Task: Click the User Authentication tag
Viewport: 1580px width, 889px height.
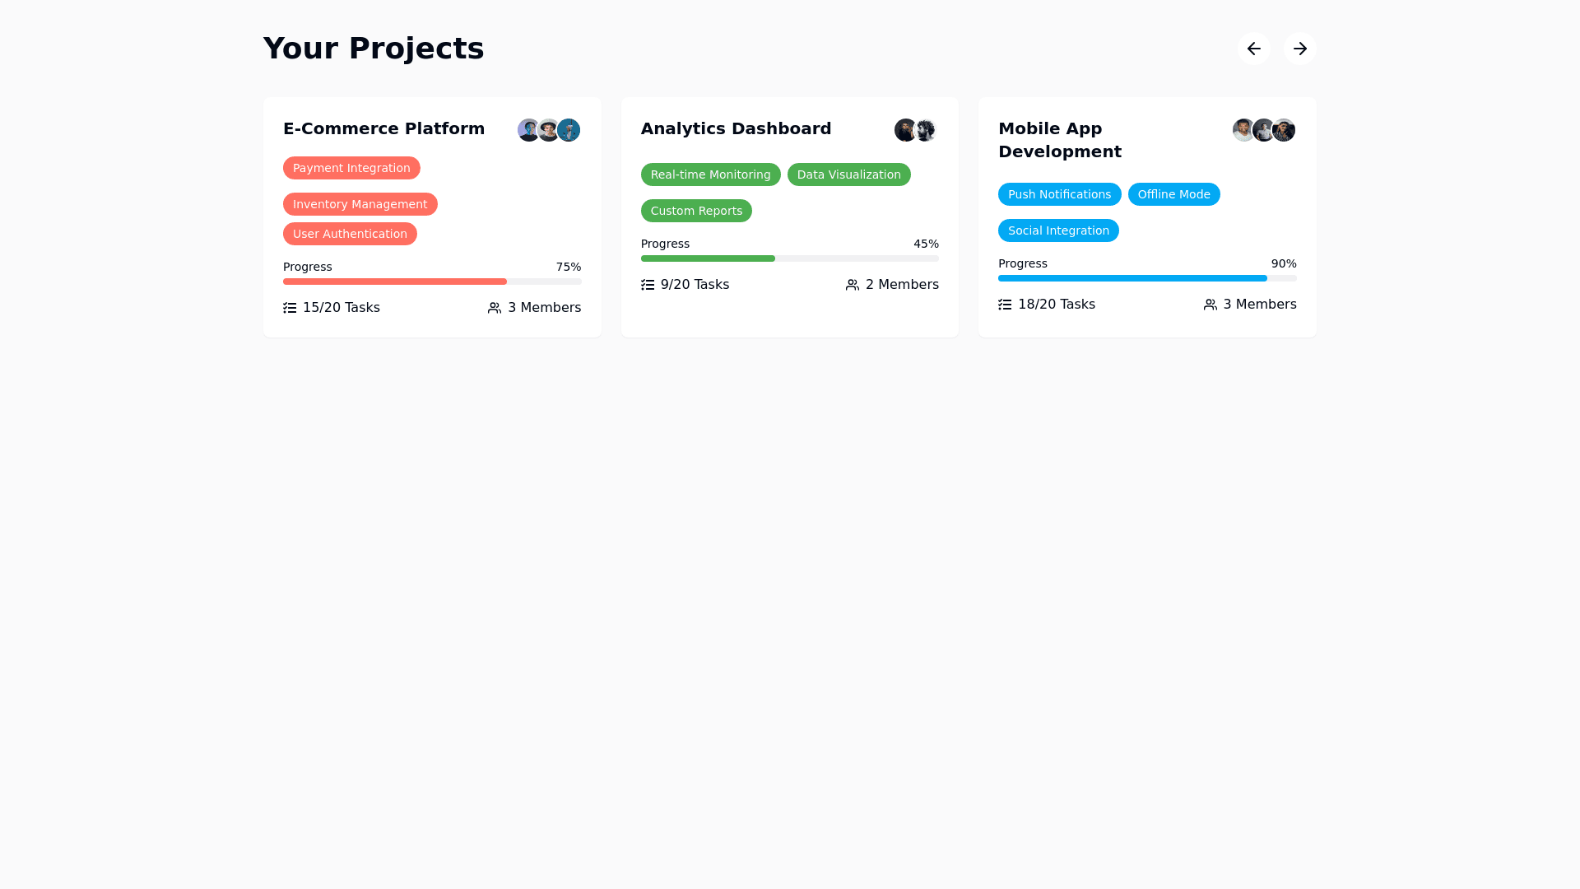Action: (350, 234)
